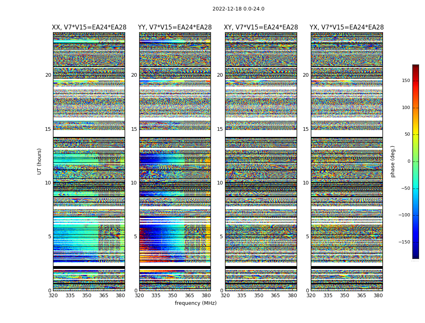The height and width of the screenshot is (323, 425).
Task: Click YY panel x-axis tick 350
Action: (173, 296)
